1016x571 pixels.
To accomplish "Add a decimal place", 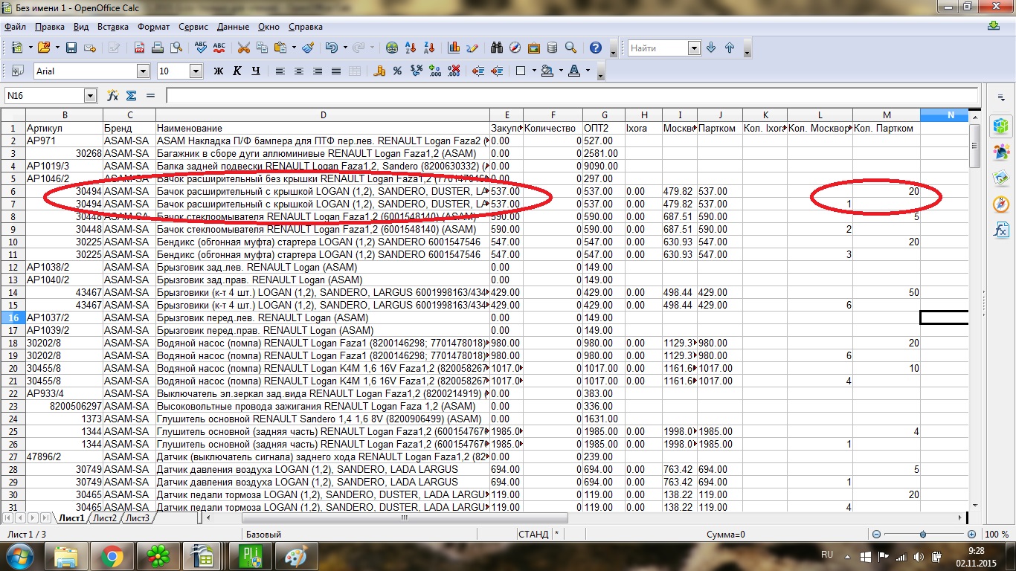I will click(435, 71).
